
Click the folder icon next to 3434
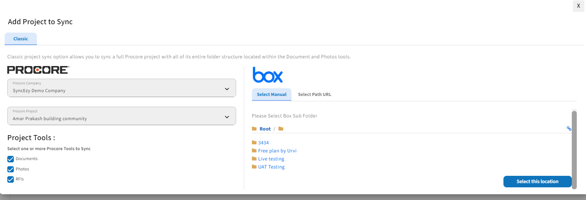tap(254, 142)
